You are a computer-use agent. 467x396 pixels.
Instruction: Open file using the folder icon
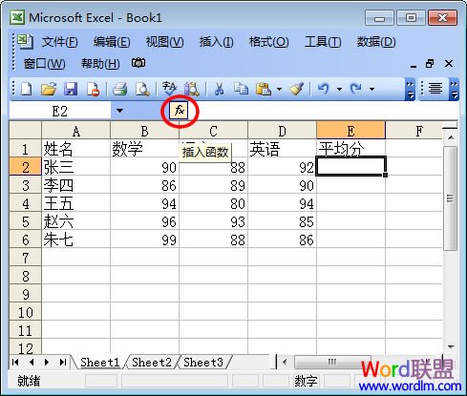[49, 89]
